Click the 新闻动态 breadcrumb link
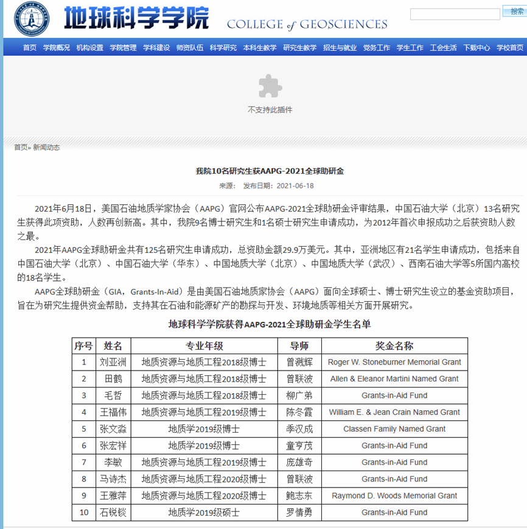The image size is (527, 529). point(46,147)
